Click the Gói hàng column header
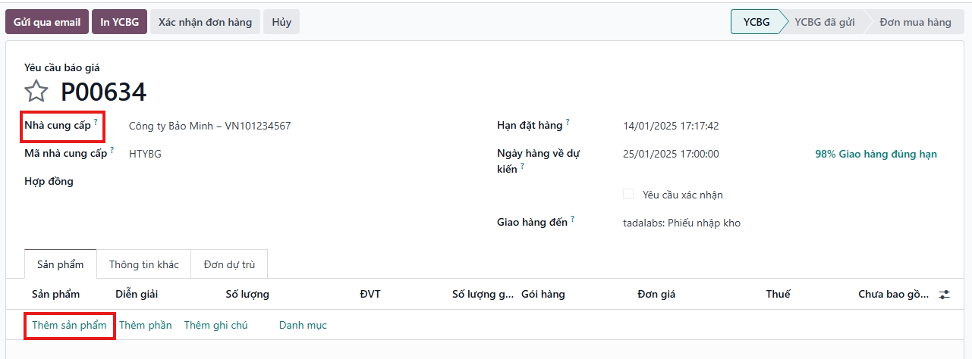The image size is (972, 359). [543, 294]
